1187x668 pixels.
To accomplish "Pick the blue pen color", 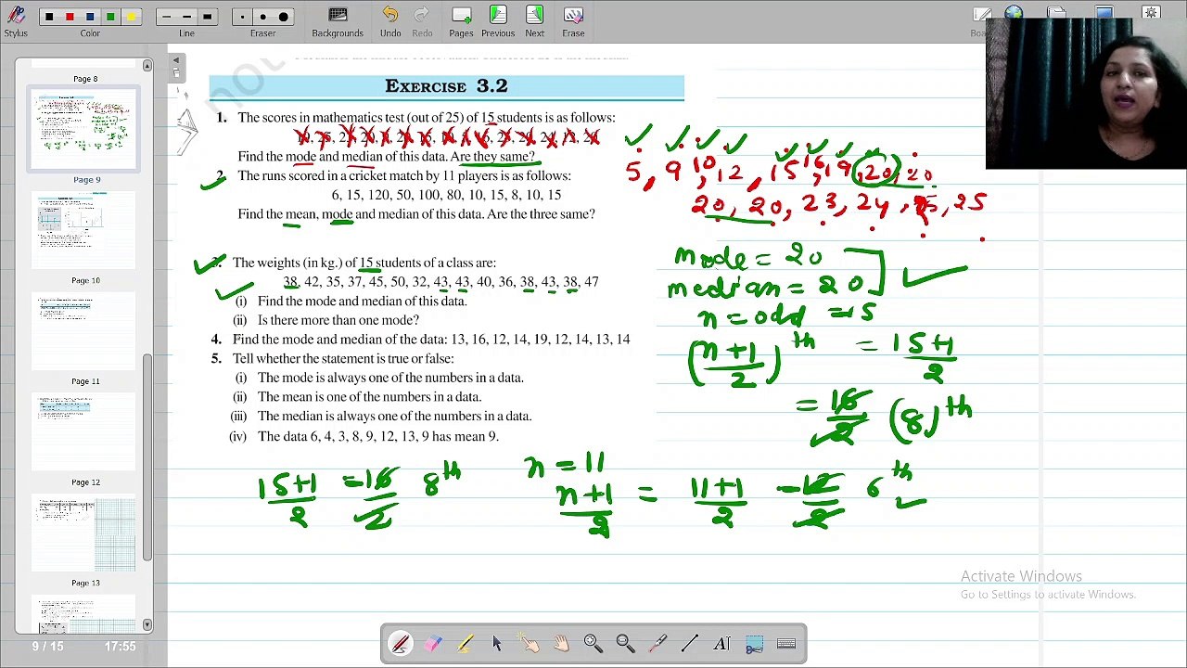I will [90, 17].
